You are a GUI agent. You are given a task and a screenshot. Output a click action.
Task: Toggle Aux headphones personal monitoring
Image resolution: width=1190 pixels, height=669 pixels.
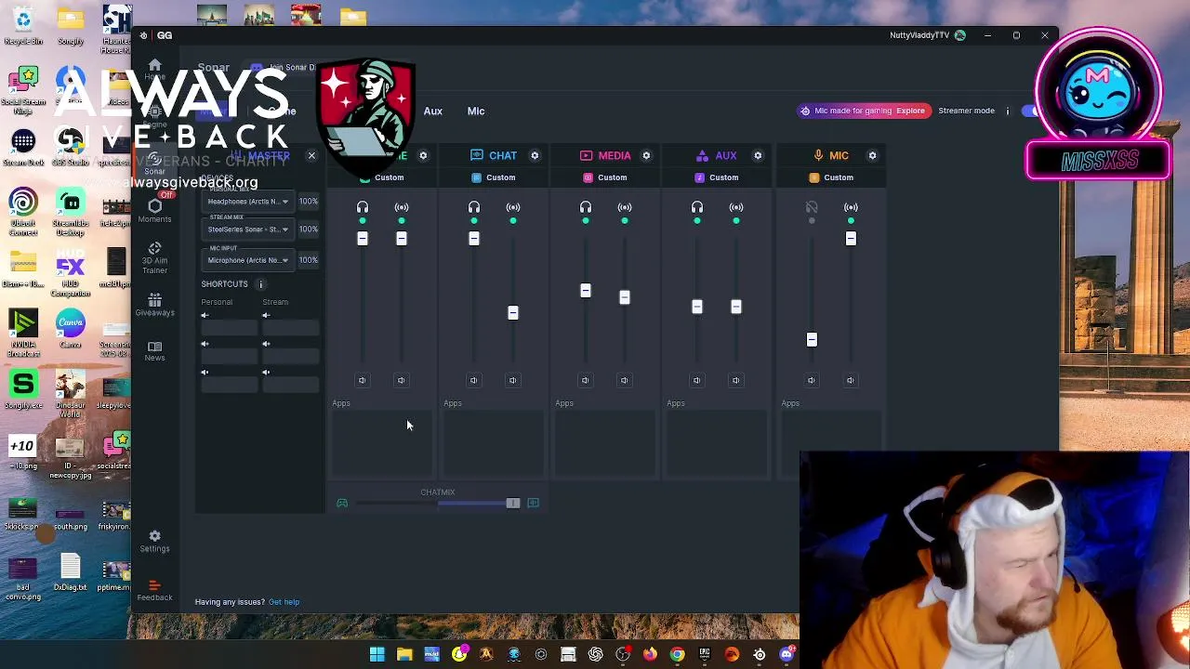697,207
